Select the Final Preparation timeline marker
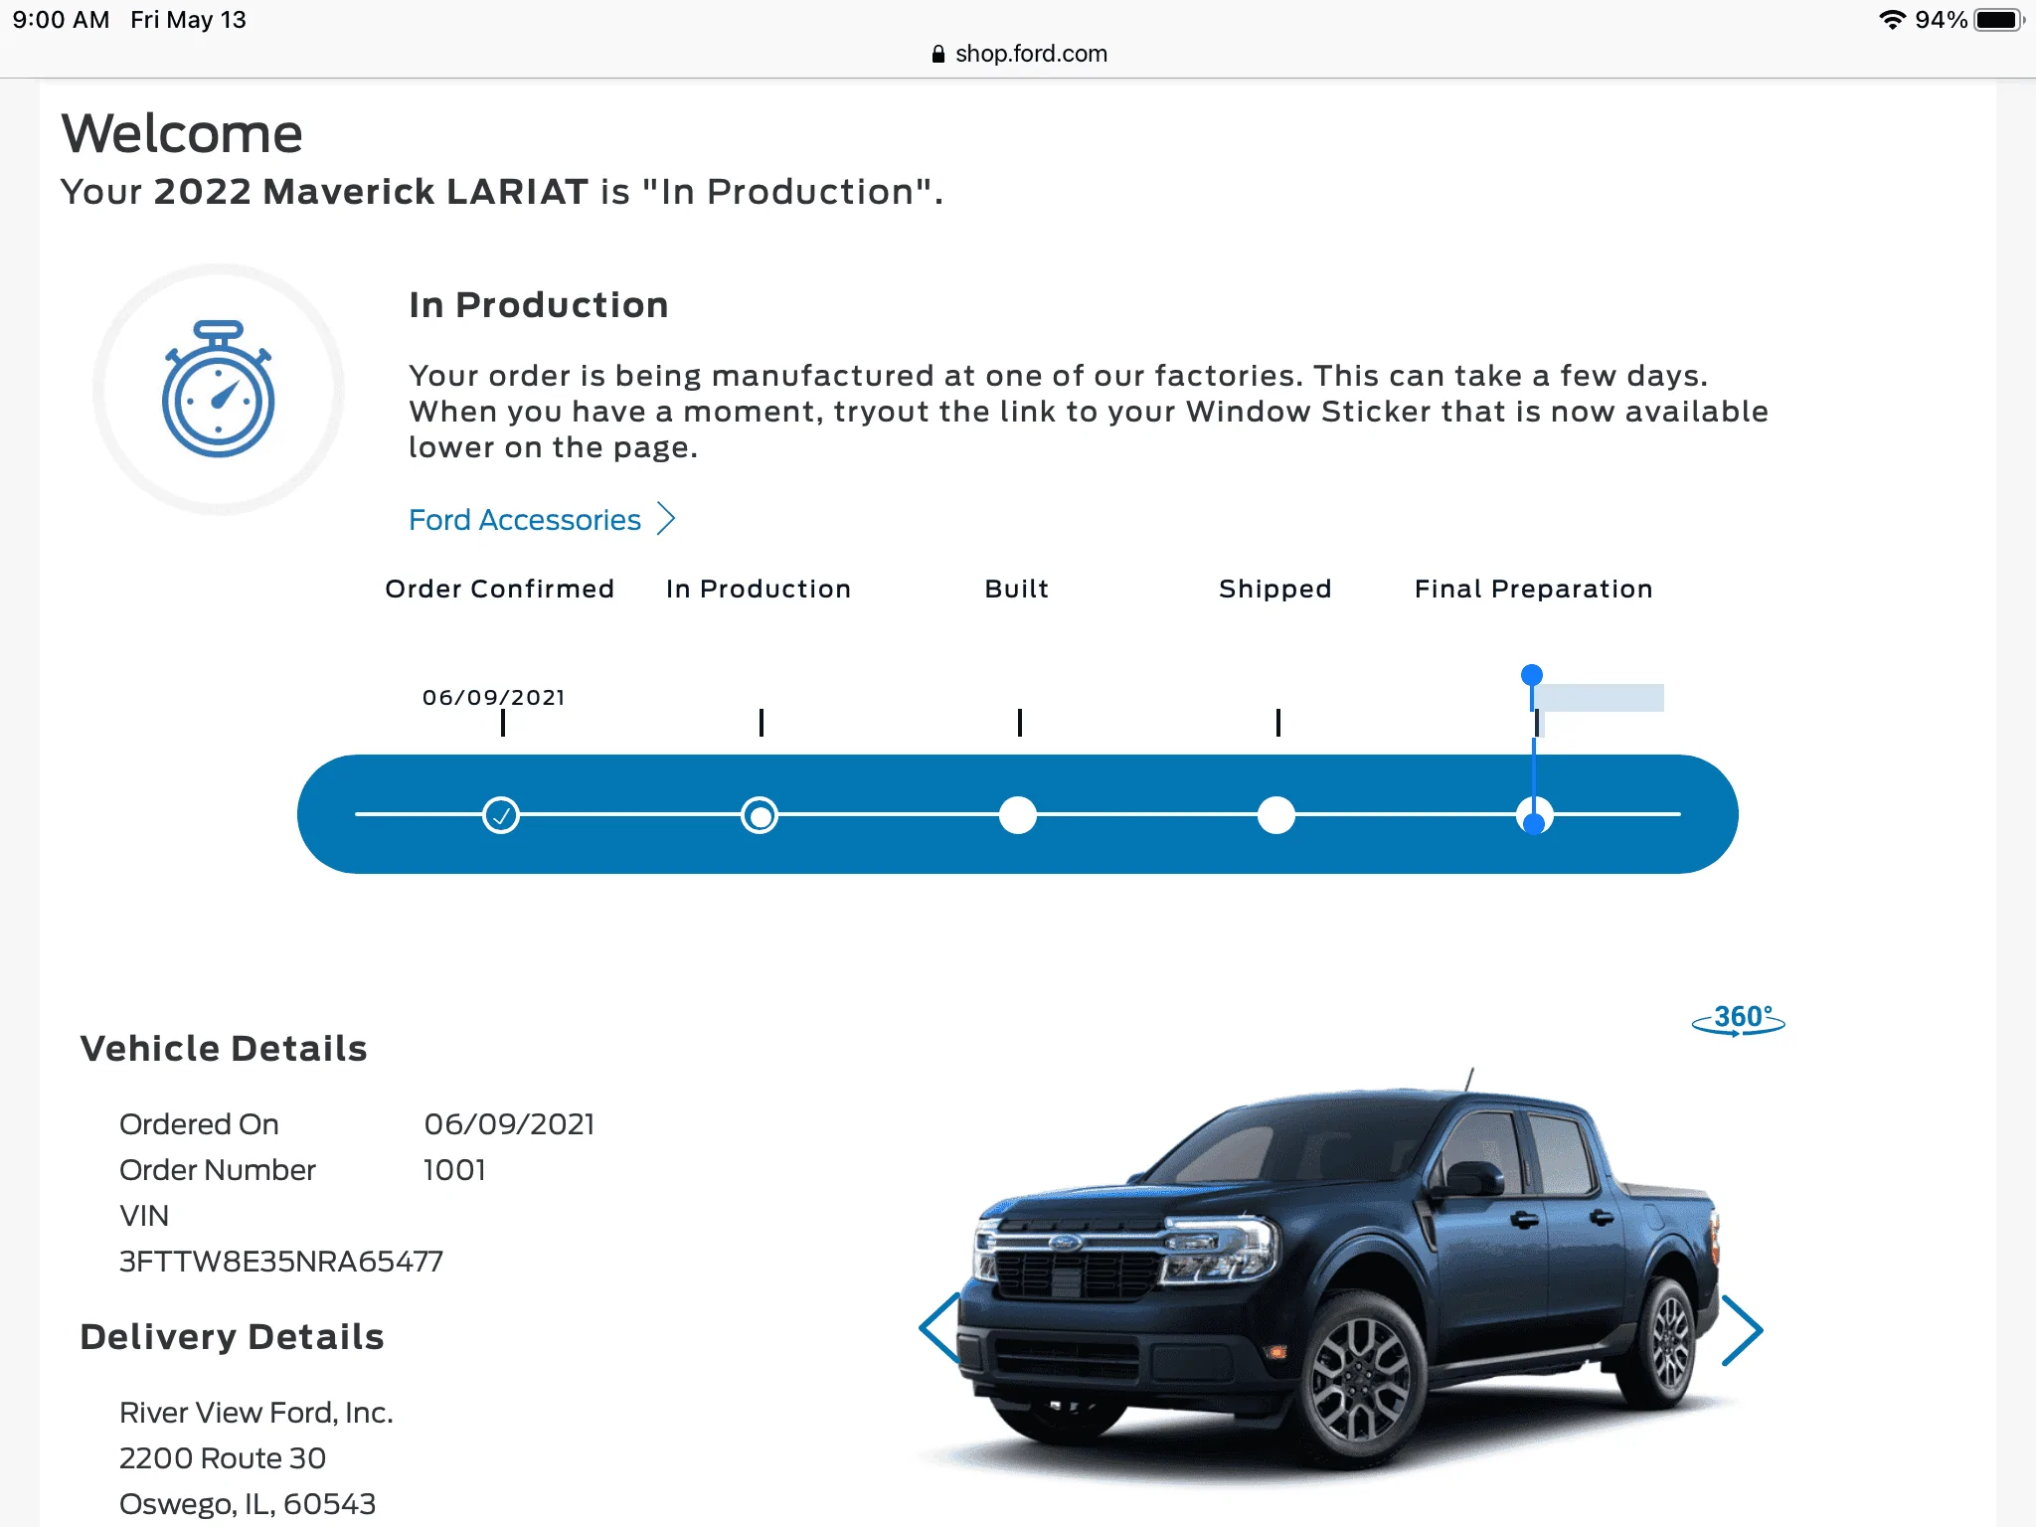Image resolution: width=2036 pixels, height=1527 pixels. 1535,815
